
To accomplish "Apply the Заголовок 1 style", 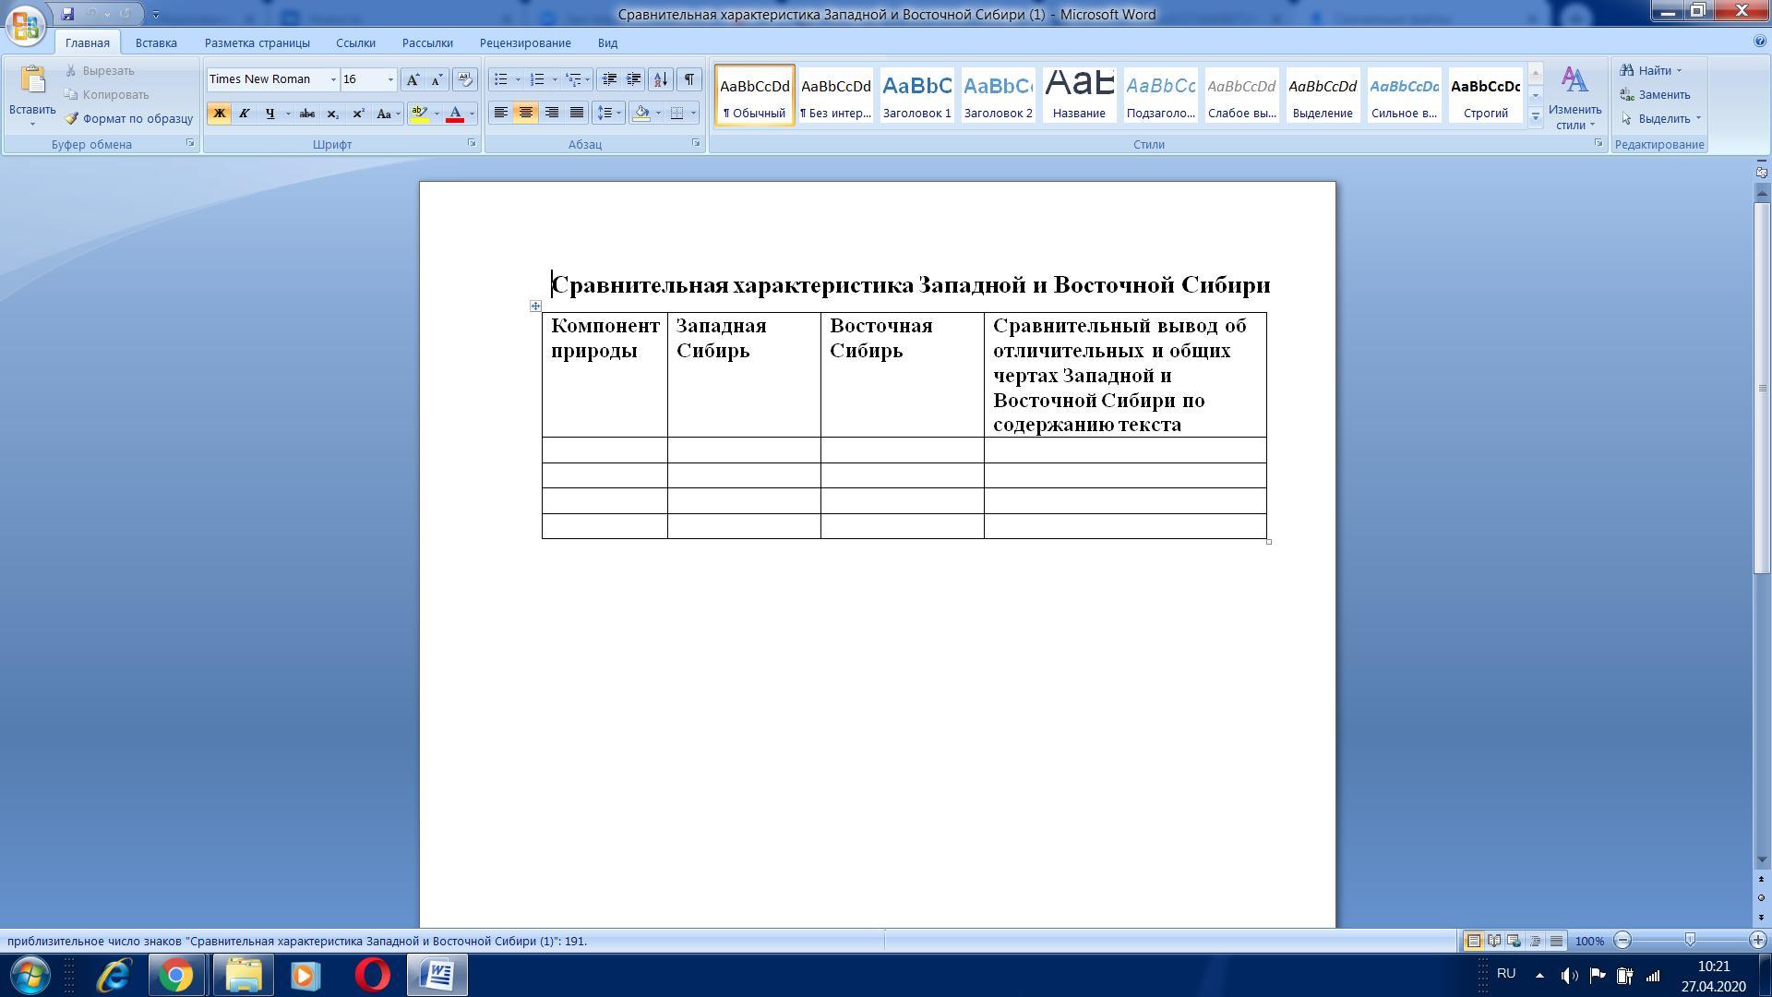I will point(916,94).
